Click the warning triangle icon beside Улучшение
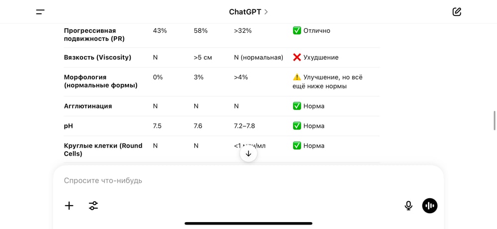Screen dimensions: 497x229 click(297, 77)
